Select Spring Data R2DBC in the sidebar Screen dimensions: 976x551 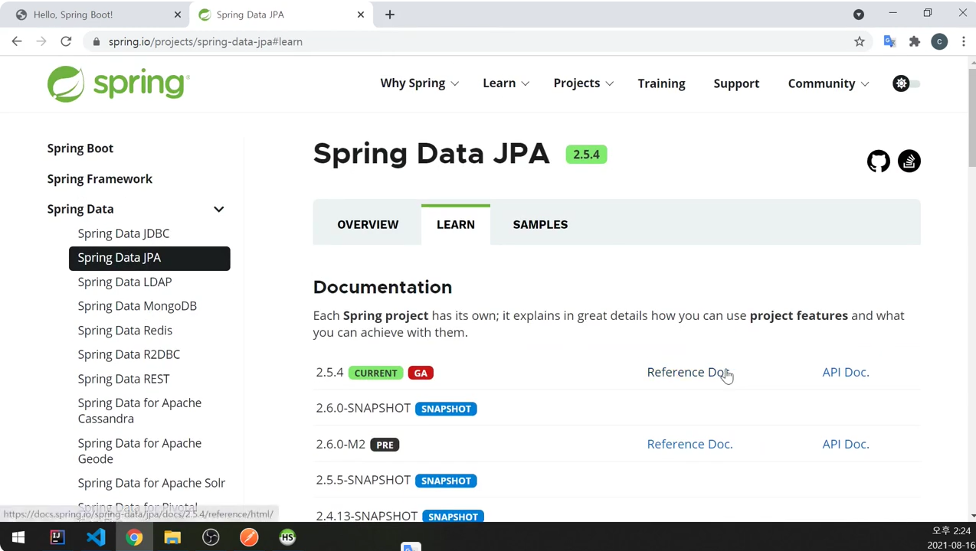pos(129,354)
